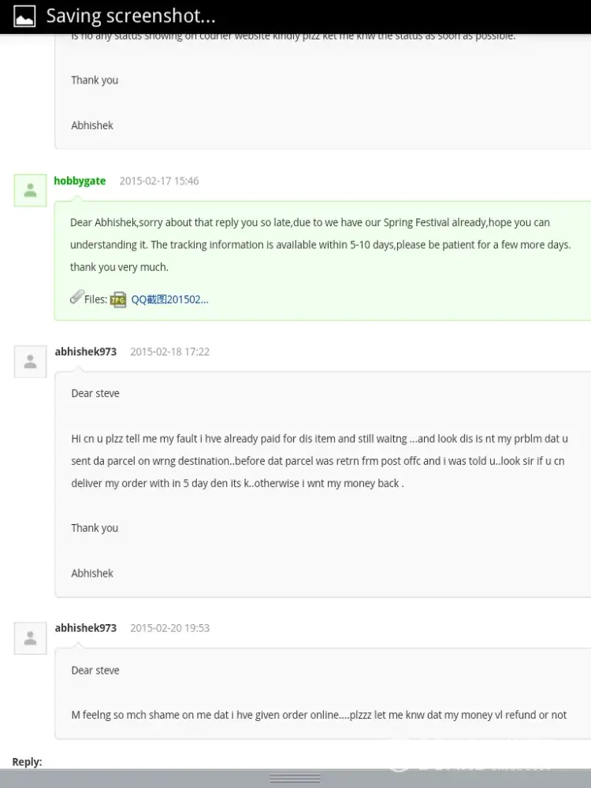Tap the screenshot picture icon in status bar

[x=24, y=16]
